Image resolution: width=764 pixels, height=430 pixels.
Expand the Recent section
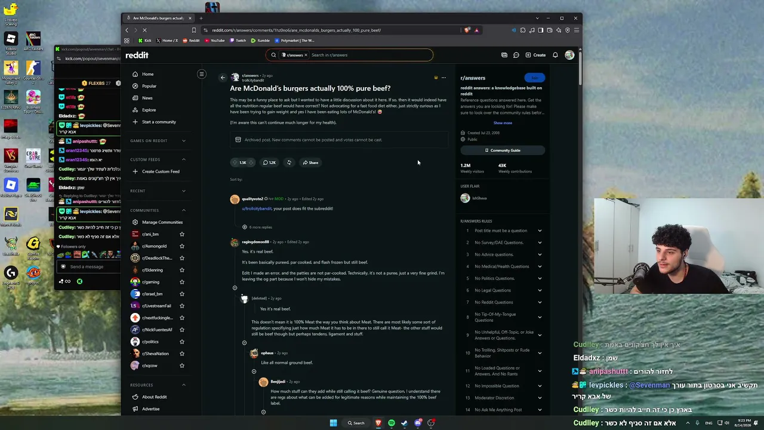tap(184, 191)
